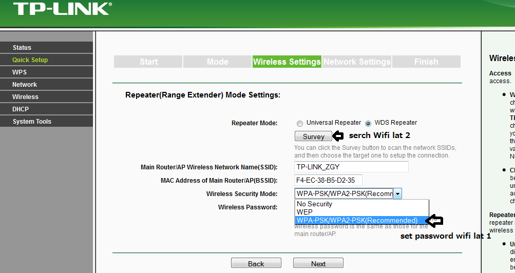This screenshot has width=515, height=273.
Task: Open the Wireless menu item
Action: tap(46, 96)
